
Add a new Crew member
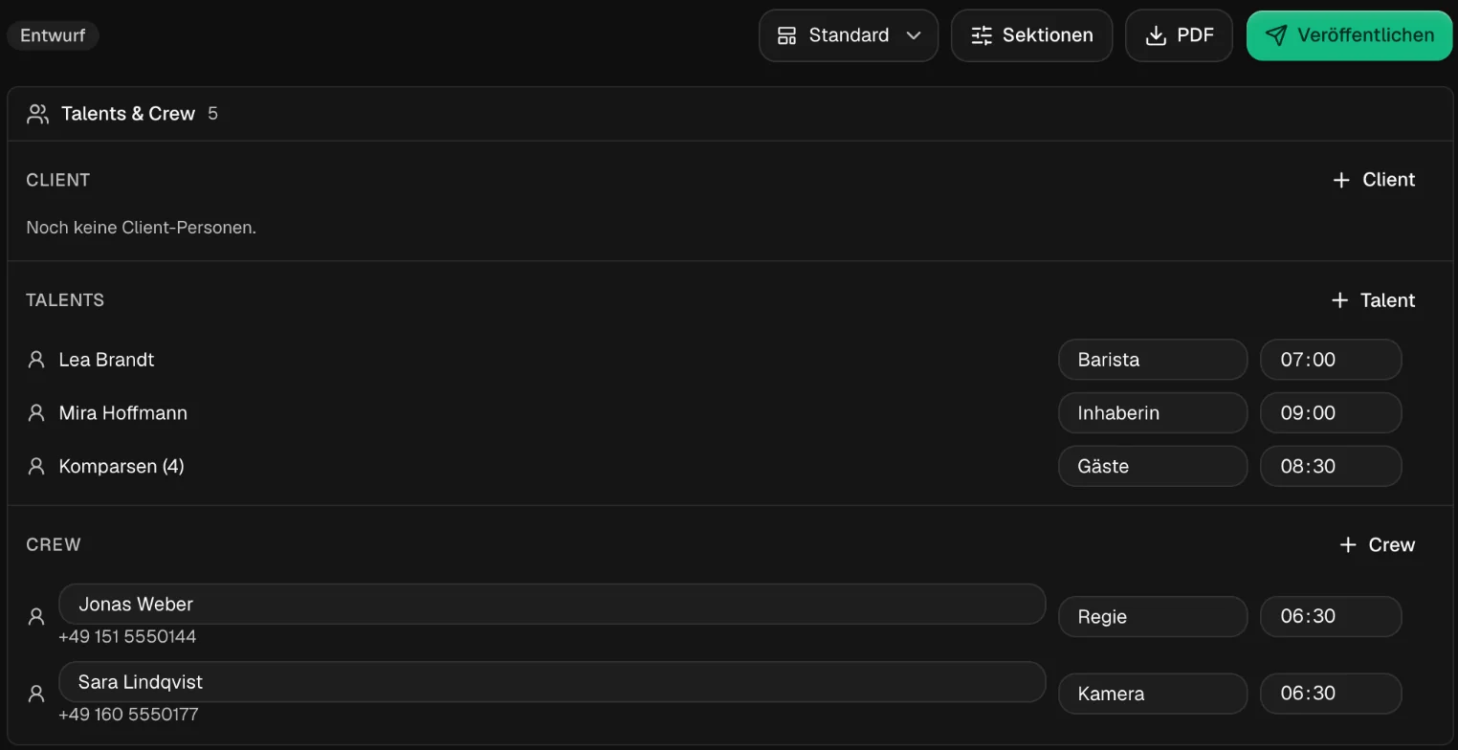[1377, 545]
